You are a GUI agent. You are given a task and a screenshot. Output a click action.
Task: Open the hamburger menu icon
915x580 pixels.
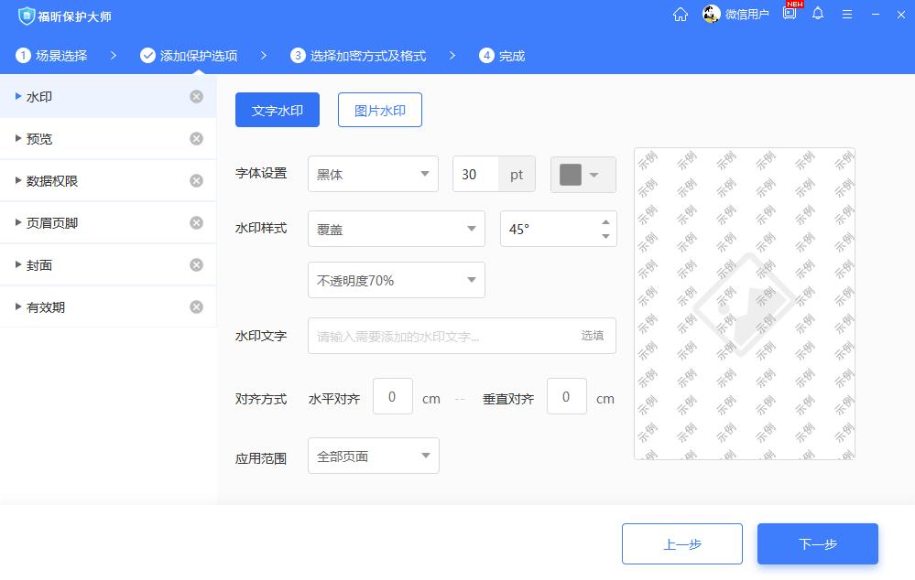click(846, 14)
